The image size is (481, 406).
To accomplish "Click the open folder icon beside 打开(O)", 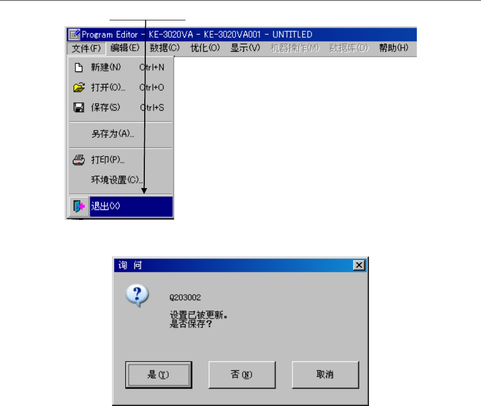I will (x=79, y=87).
